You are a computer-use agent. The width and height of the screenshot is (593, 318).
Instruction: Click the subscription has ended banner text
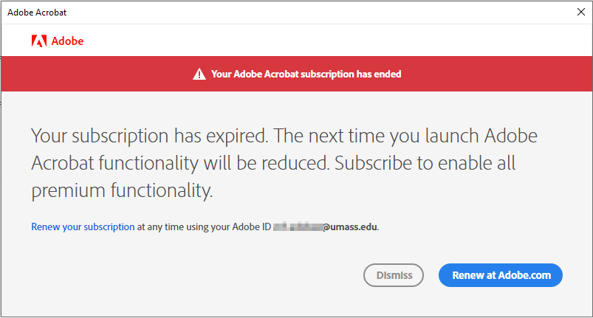[x=306, y=75]
